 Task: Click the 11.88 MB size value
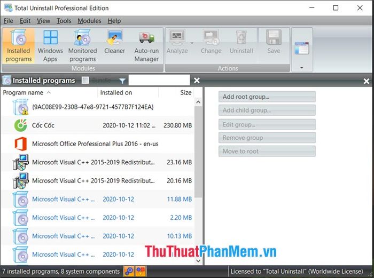coord(180,199)
